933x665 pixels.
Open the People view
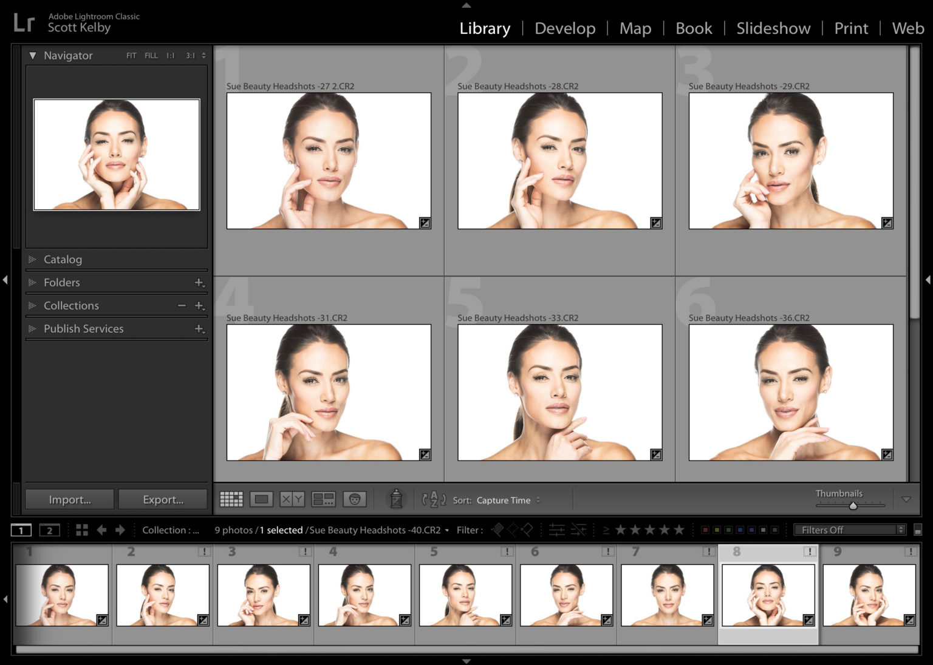click(x=355, y=499)
